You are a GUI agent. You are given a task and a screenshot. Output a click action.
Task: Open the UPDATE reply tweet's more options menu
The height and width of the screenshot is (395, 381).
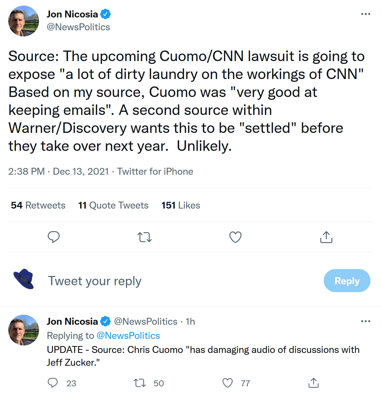click(366, 321)
